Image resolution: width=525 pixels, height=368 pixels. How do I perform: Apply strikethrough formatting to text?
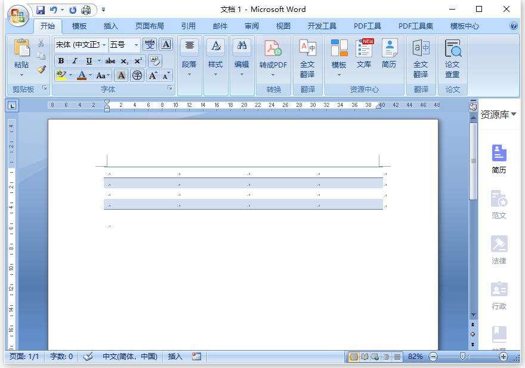pos(110,61)
